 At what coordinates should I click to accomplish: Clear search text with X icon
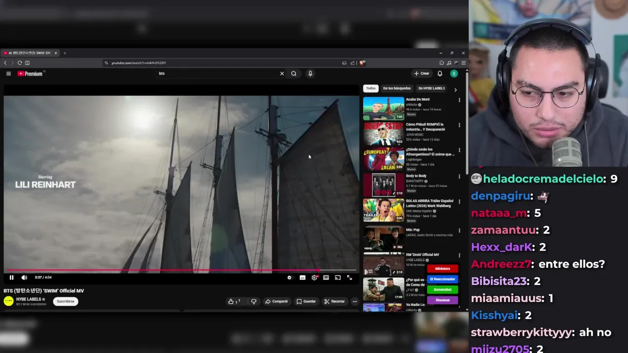click(x=282, y=74)
